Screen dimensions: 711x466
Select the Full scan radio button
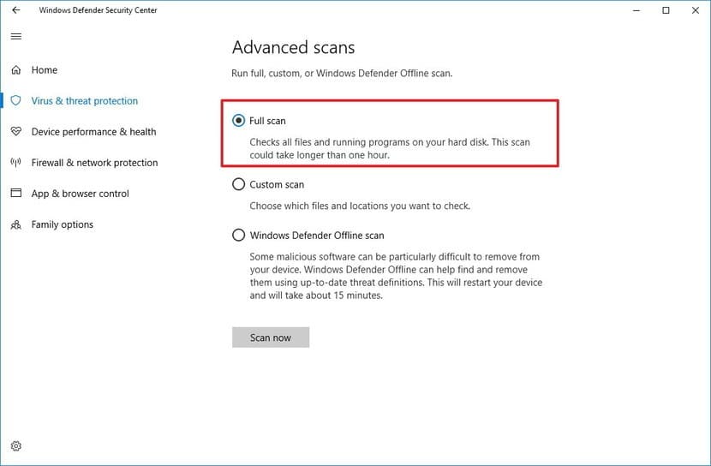(x=238, y=121)
